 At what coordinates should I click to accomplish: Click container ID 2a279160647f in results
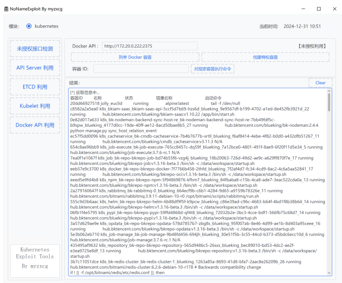click(x=84, y=191)
